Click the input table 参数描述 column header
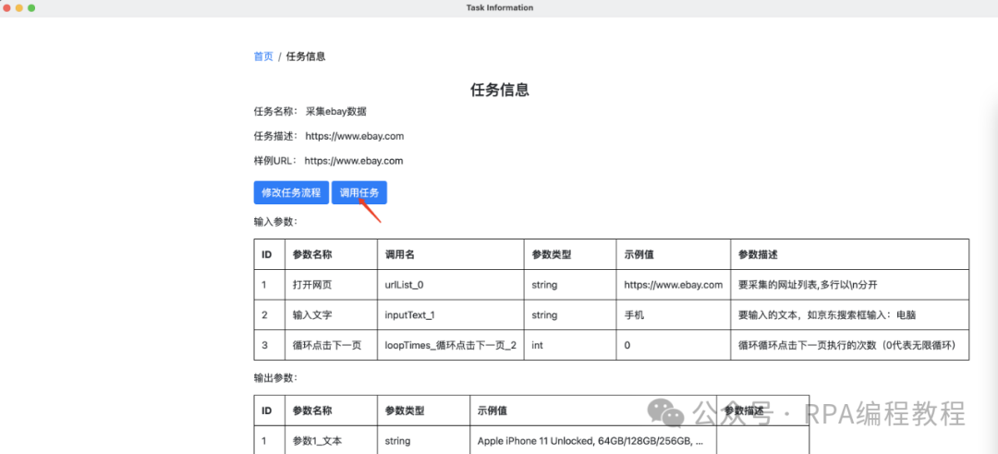Viewport: 998px width, 454px height. tap(850, 254)
